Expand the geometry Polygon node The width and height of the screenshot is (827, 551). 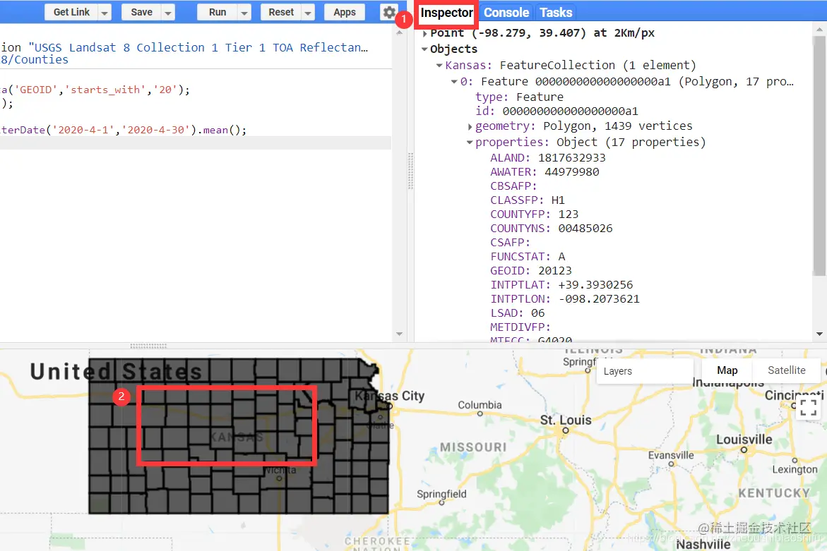coord(470,126)
